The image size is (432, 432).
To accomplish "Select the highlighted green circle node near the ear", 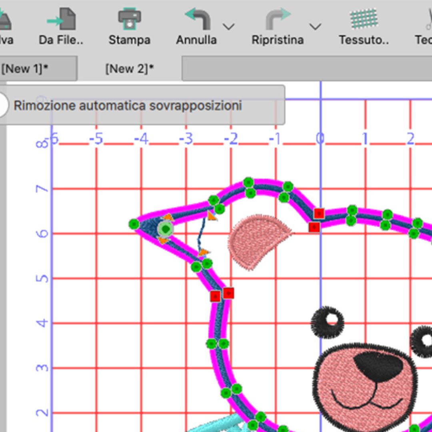I will tap(165, 229).
